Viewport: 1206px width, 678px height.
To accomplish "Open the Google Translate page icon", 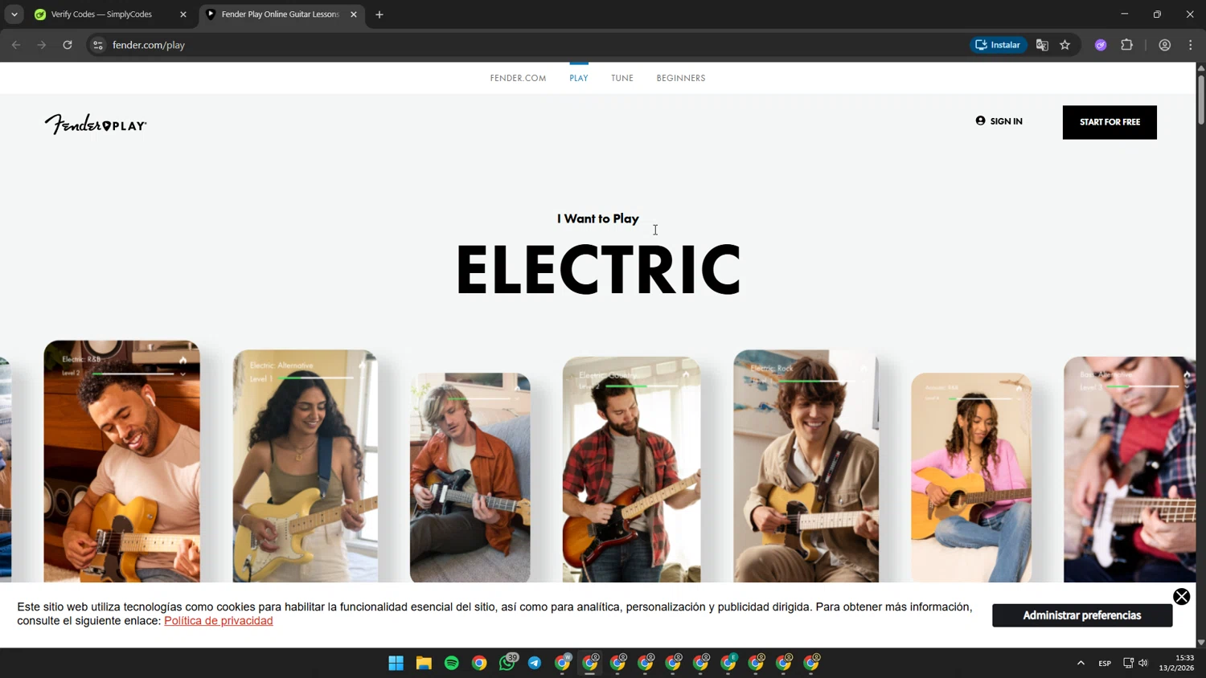I will pyautogui.click(x=1042, y=45).
